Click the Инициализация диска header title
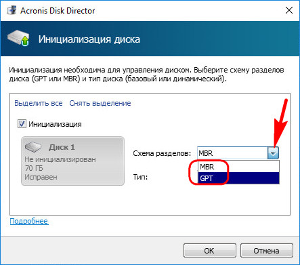Viewport: 300px width, 265px height. pyautogui.click(x=89, y=39)
